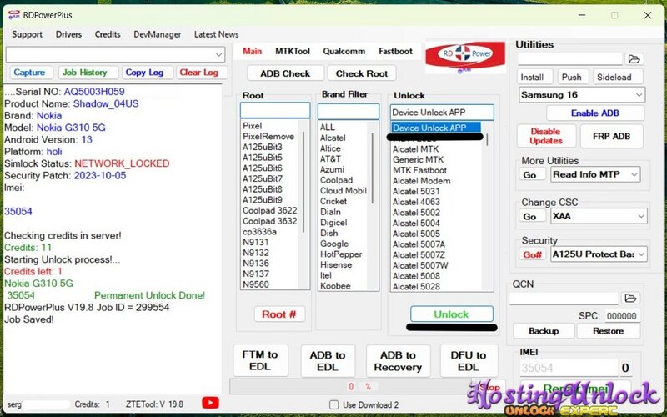The image size is (667, 417).
Task: Open the DevManager menu
Action: (157, 34)
